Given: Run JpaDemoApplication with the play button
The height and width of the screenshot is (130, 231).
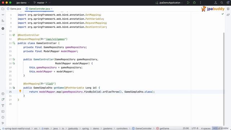Looking at the screenshot, I should click(188, 3).
